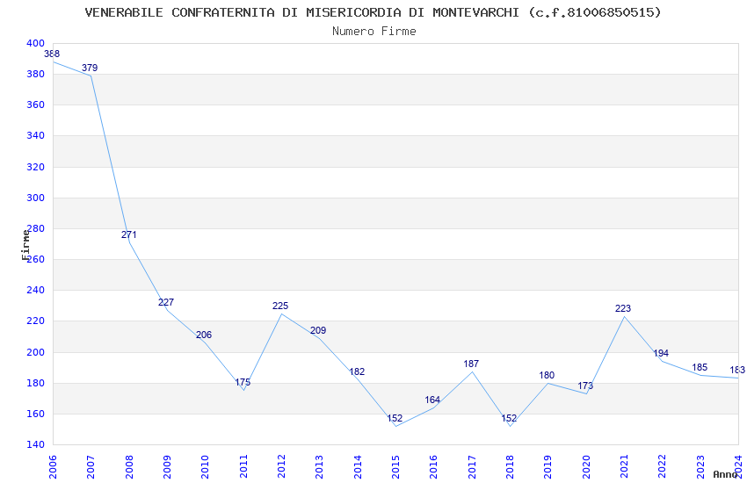The image size is (747, 483).
Task: Click the 300 value on the y-axis
Action: (35, 198)
